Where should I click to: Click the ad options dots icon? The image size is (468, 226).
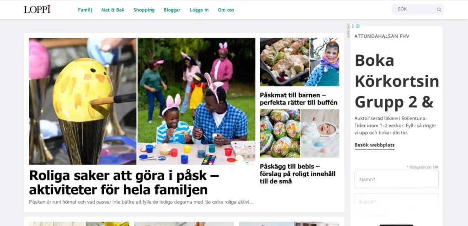[x=353, y=26]
